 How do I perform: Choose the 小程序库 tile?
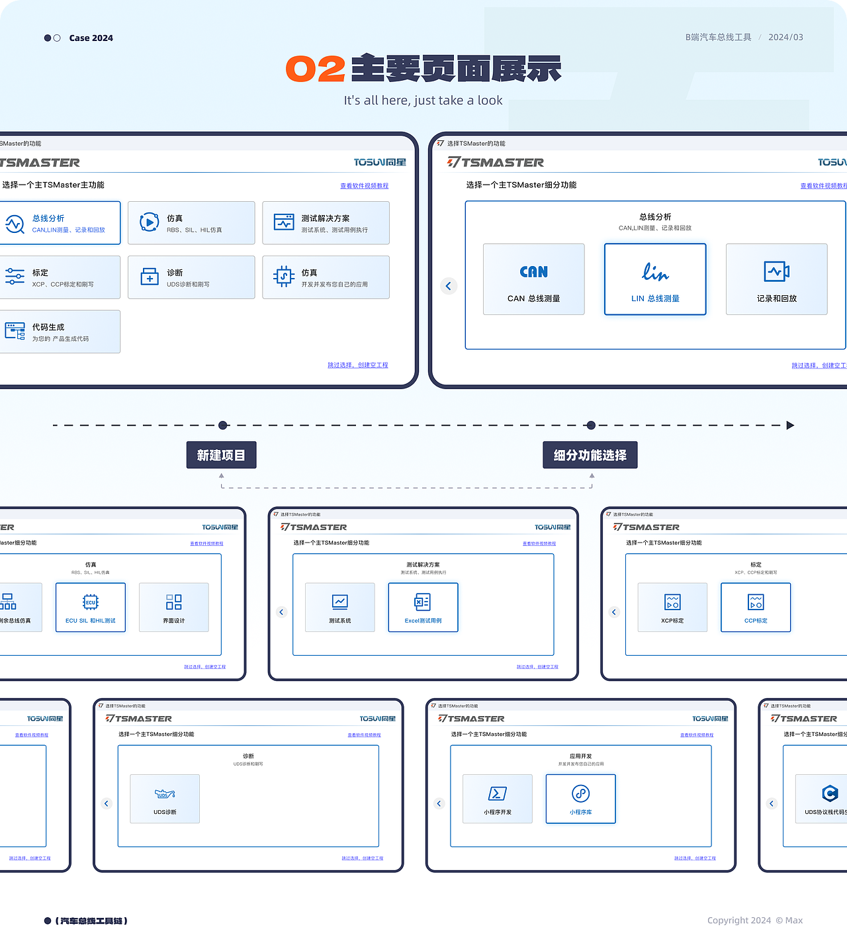coord(581,799)
